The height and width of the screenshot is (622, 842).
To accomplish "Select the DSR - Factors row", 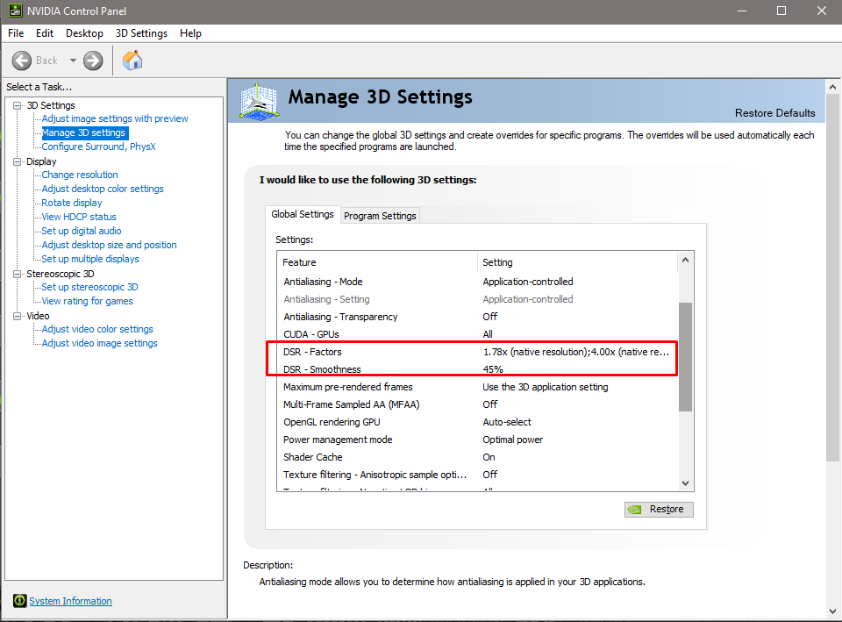I will click(x=477, y=352).
